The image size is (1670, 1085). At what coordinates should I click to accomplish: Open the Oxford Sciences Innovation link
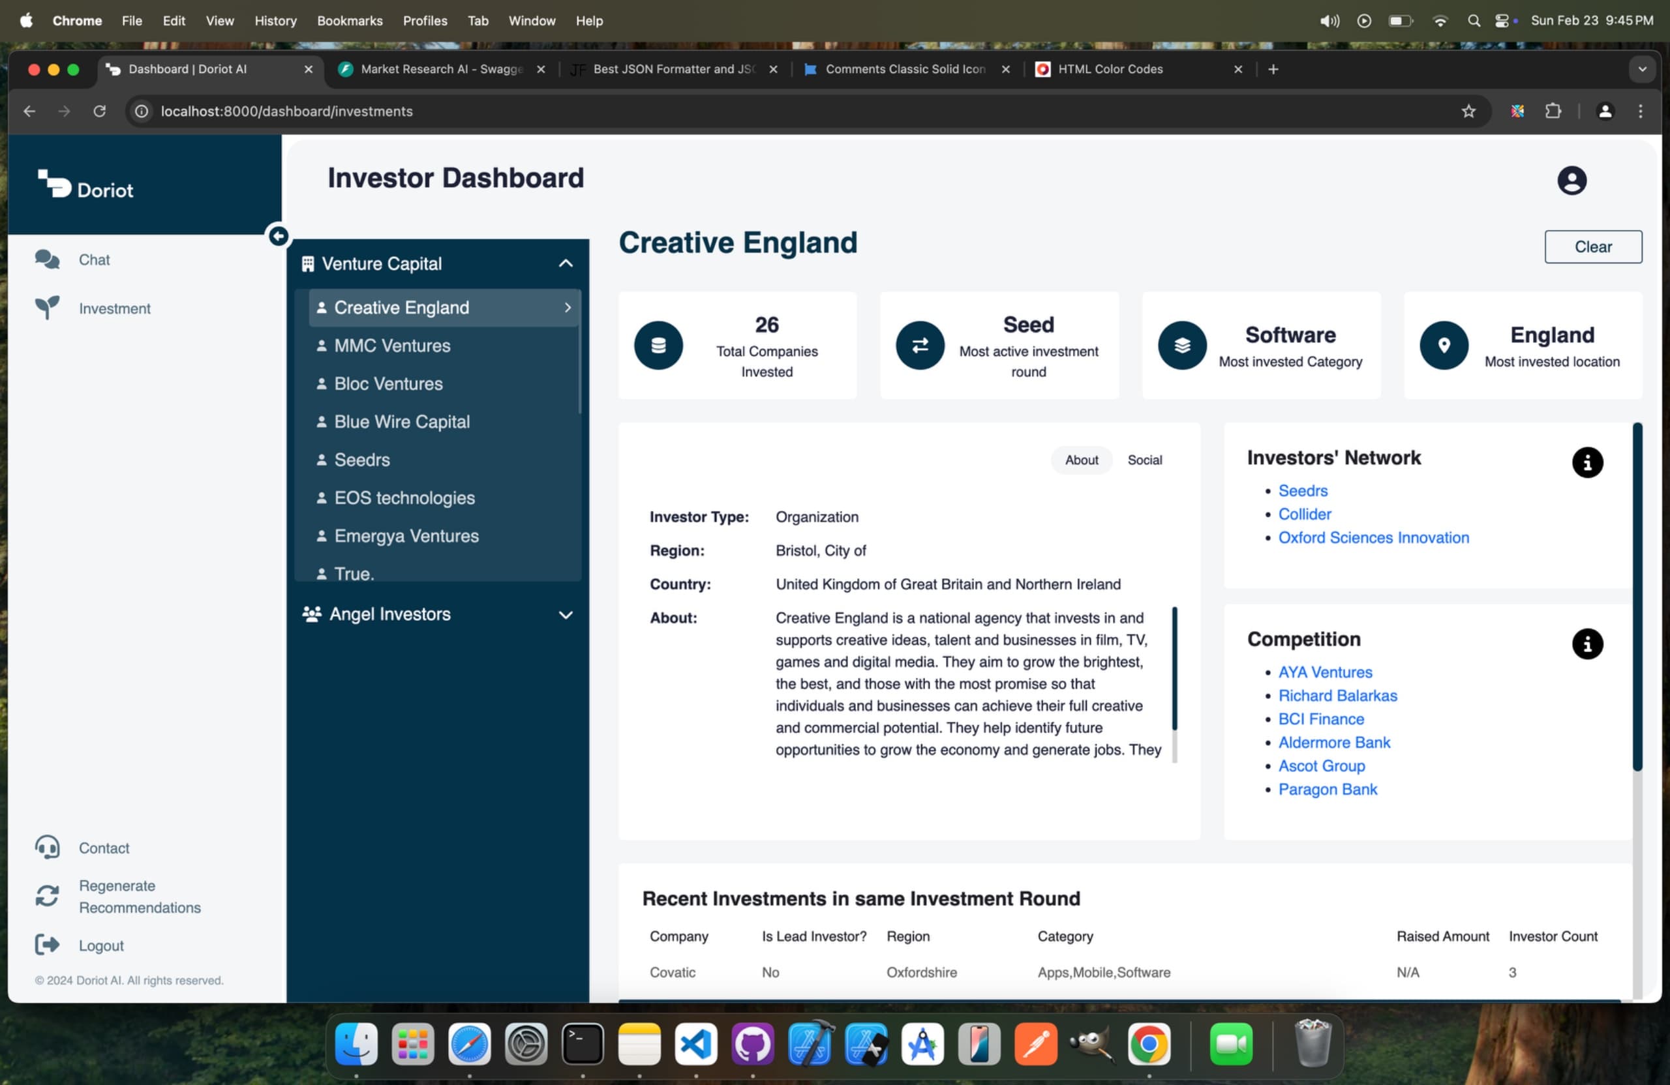(x=1373, y=537)
